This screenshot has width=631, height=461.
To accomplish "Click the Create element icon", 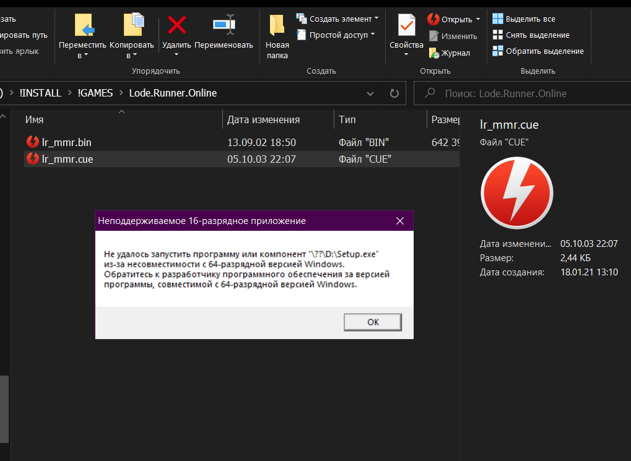I will pyautogui.click(x=302, y=18).
